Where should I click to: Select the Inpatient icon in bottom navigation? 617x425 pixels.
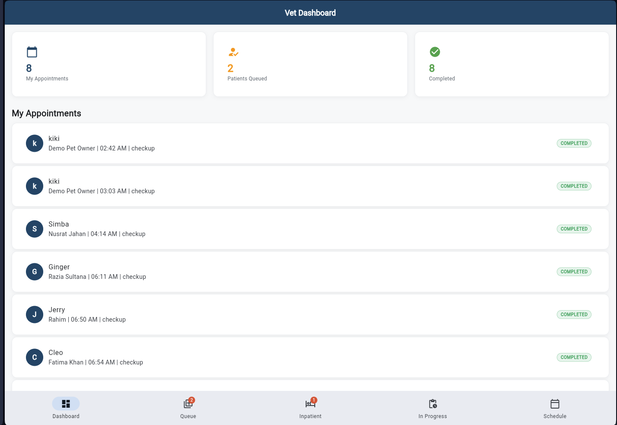(310, 408)
